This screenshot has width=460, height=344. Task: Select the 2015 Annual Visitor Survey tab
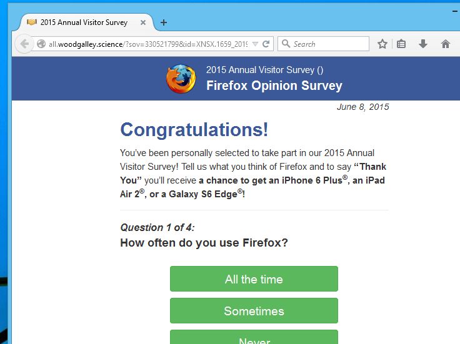click(x=83, y=22)
